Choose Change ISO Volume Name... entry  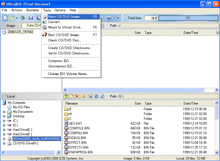(x=71, y=74)
